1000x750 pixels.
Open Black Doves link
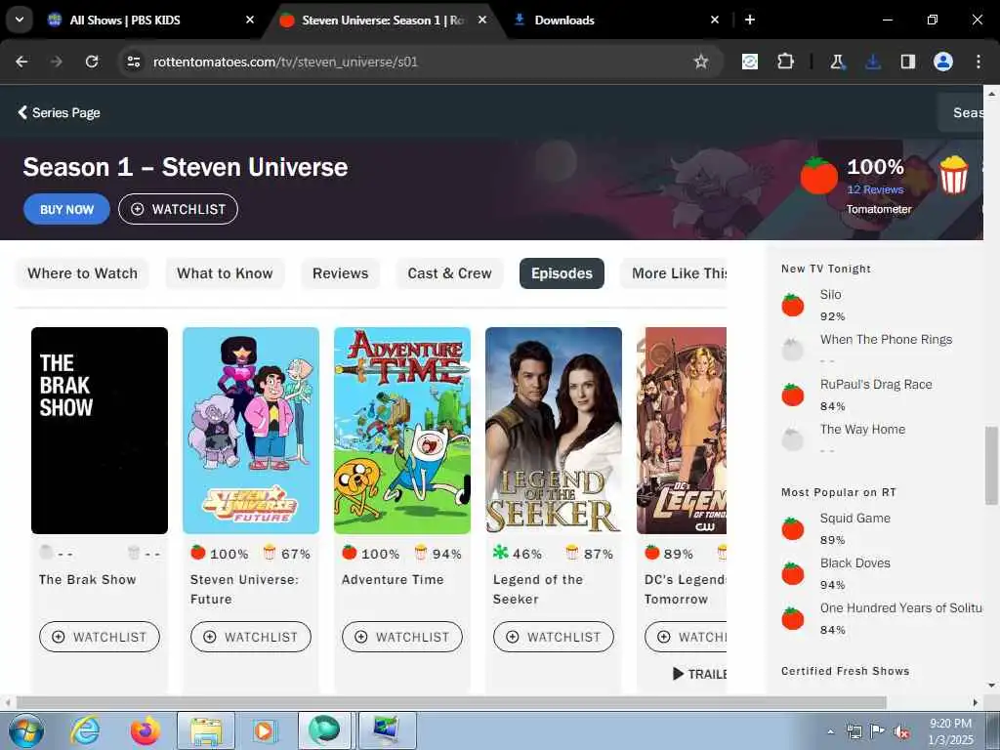pos(854,563)
